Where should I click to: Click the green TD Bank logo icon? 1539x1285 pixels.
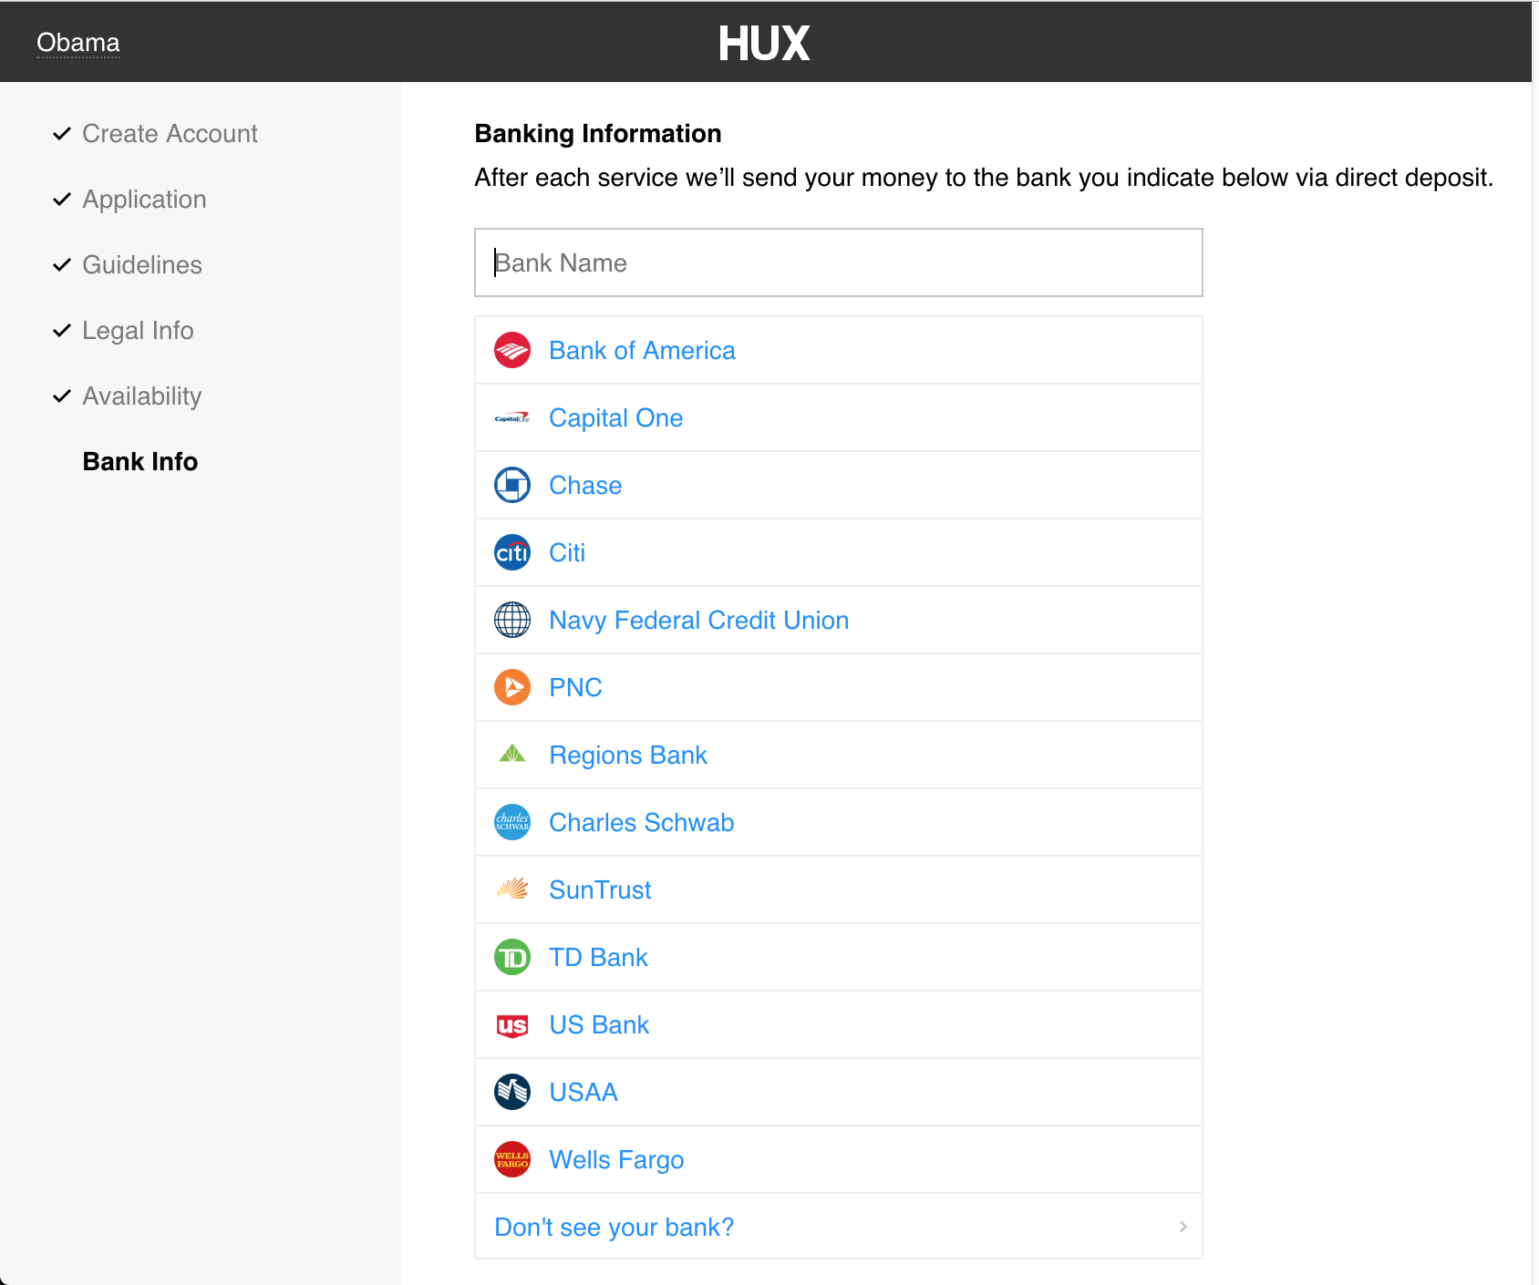tap(512, 957)
